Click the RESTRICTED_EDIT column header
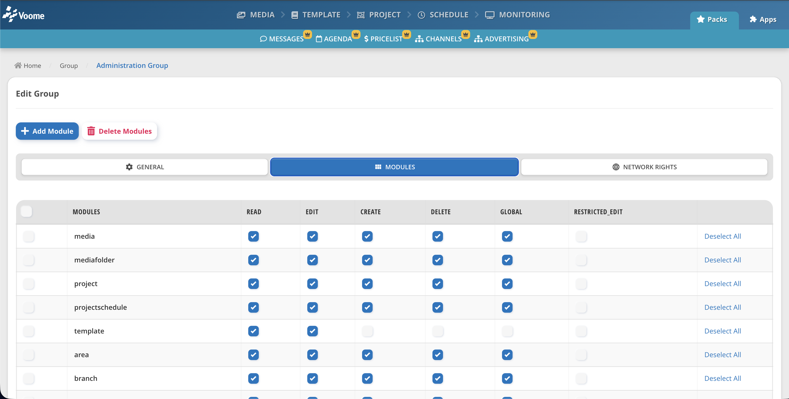This screenshot has height=399, width=789. 598,212
